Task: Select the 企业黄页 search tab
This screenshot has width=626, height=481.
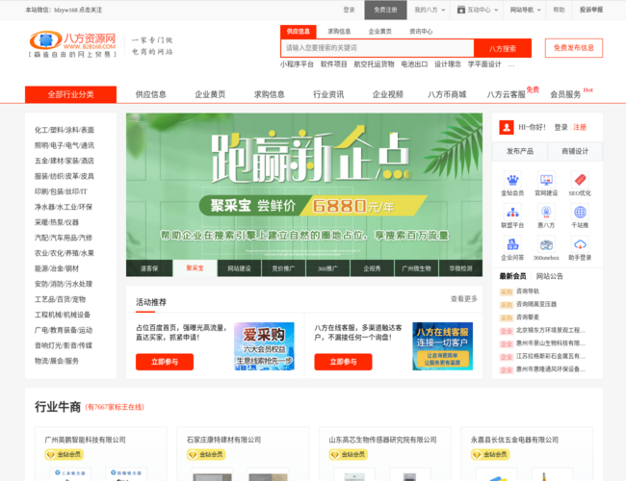Action: click(380, 32)
